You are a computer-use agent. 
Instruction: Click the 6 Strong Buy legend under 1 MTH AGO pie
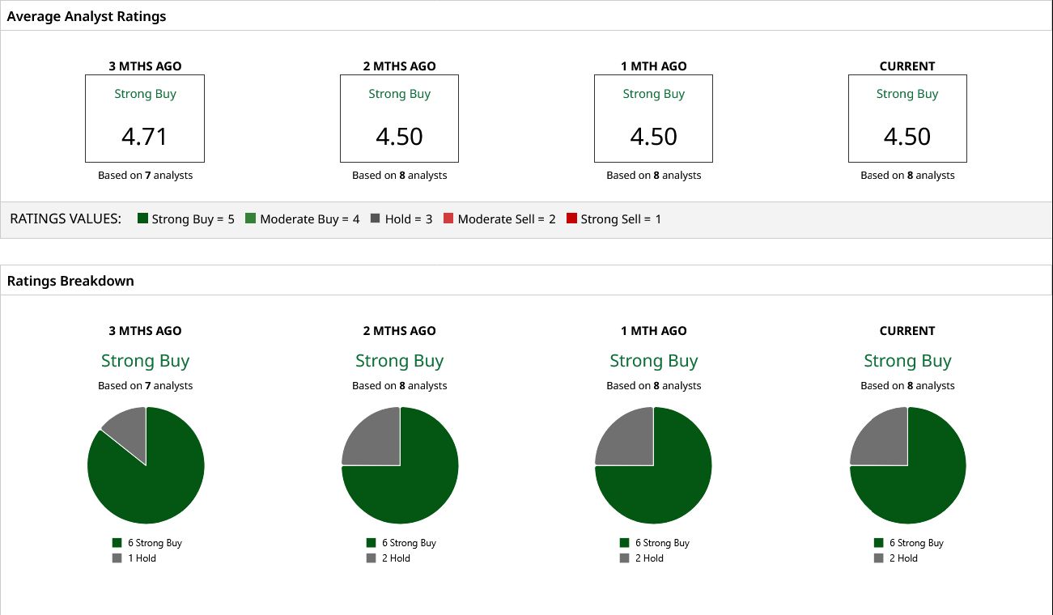(x=654, y=543)
